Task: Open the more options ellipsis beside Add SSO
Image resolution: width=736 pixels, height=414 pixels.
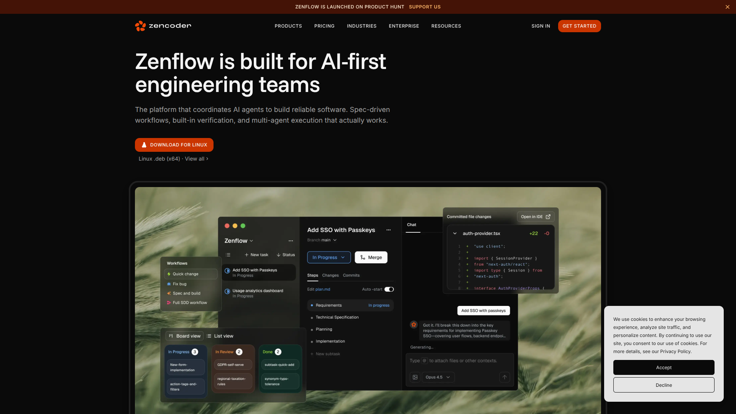Action: pyautogui.click(x=389, y=230)
